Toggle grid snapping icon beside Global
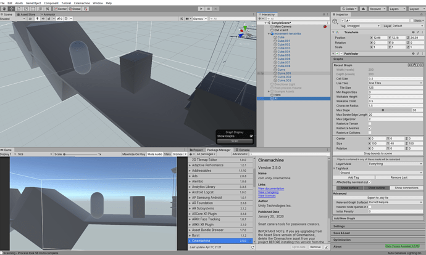The height and width of the screenshot is (255, 426). pyautogui.click(x=86, y=9)
